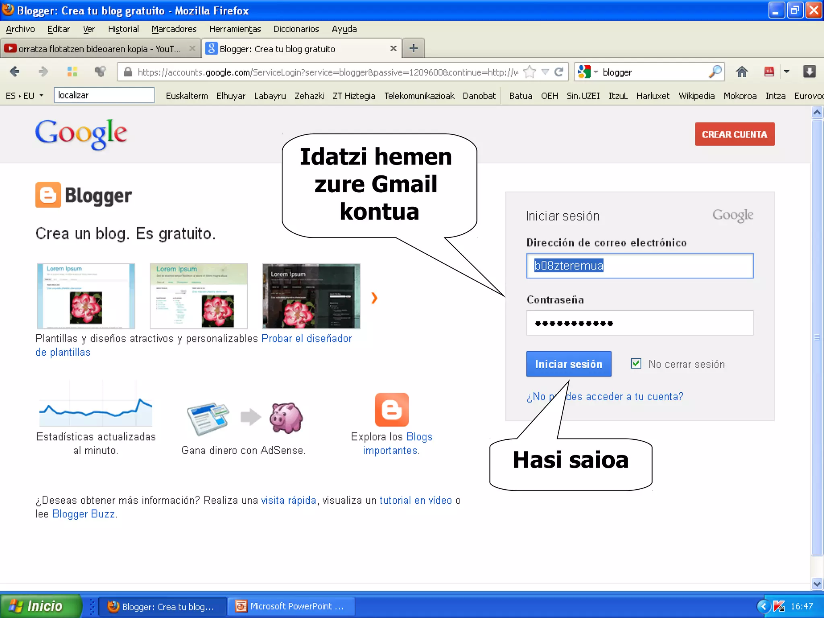Click the tray icon with the red mark
This screenshot has height=618, width=824.
pyautogui.click(x=779, y=606)
